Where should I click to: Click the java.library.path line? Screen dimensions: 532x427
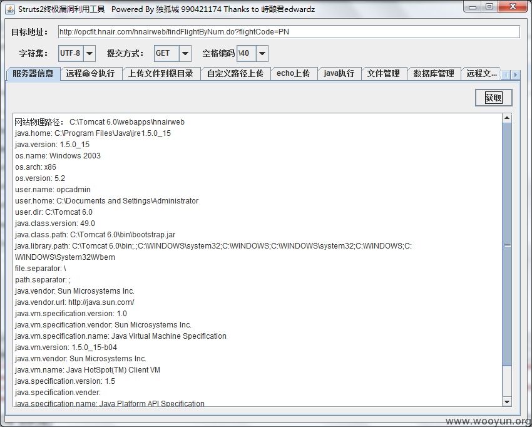pos(213,252)
